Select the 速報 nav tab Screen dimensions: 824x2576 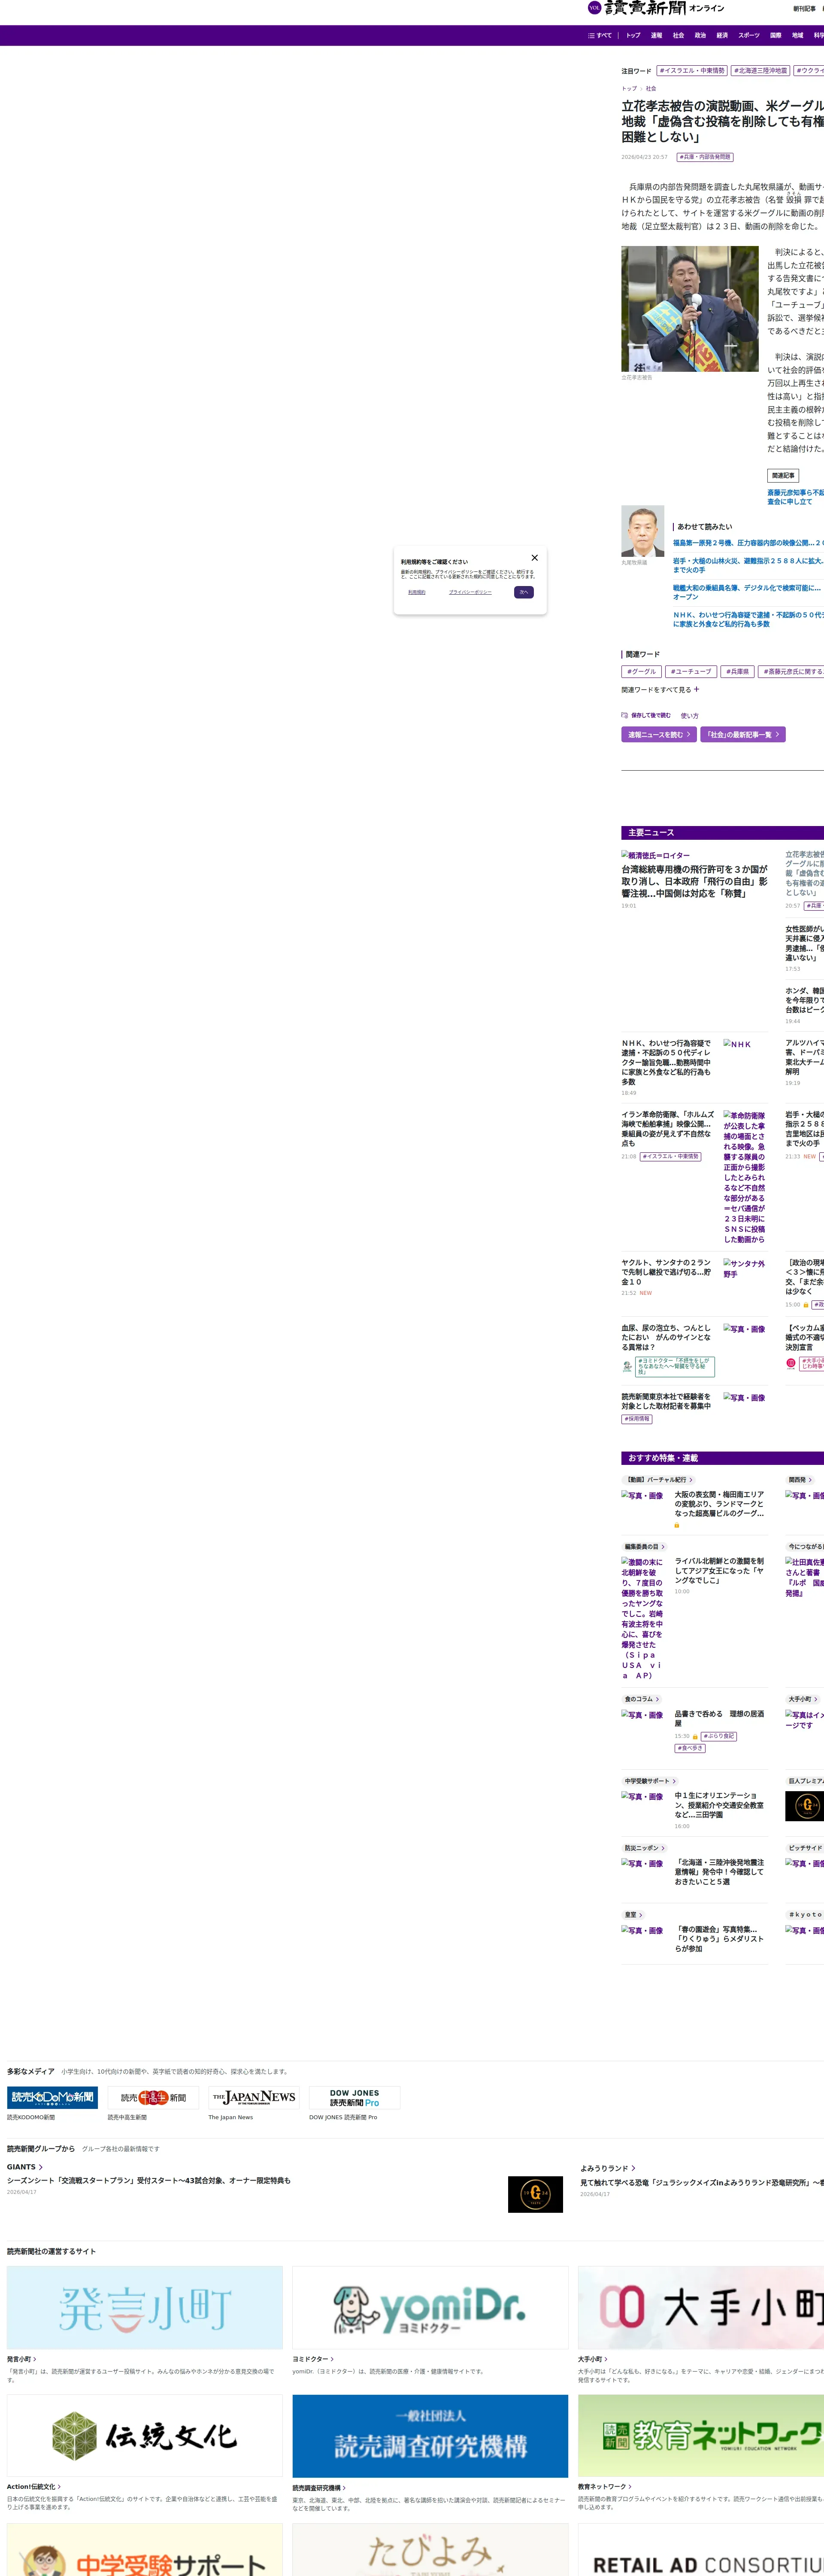click(657, 35)
